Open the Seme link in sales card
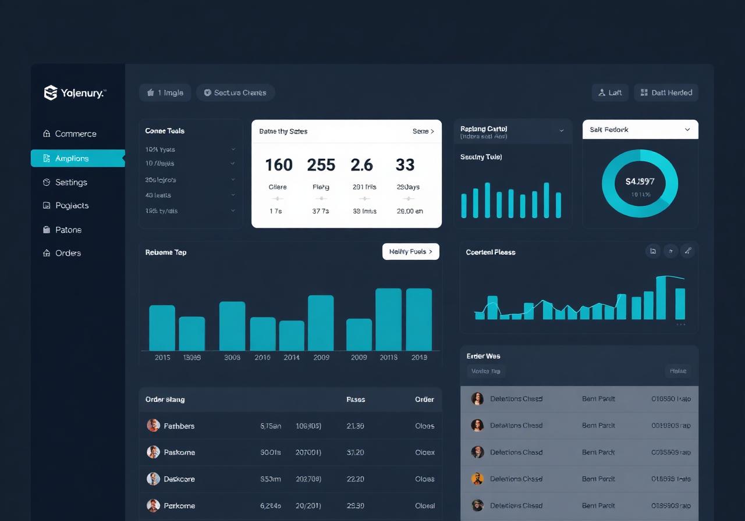 (x=423, y=131)
